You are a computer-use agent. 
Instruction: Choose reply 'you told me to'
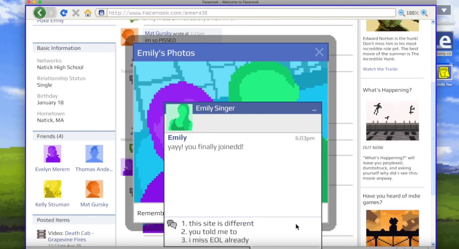point(209,232)
